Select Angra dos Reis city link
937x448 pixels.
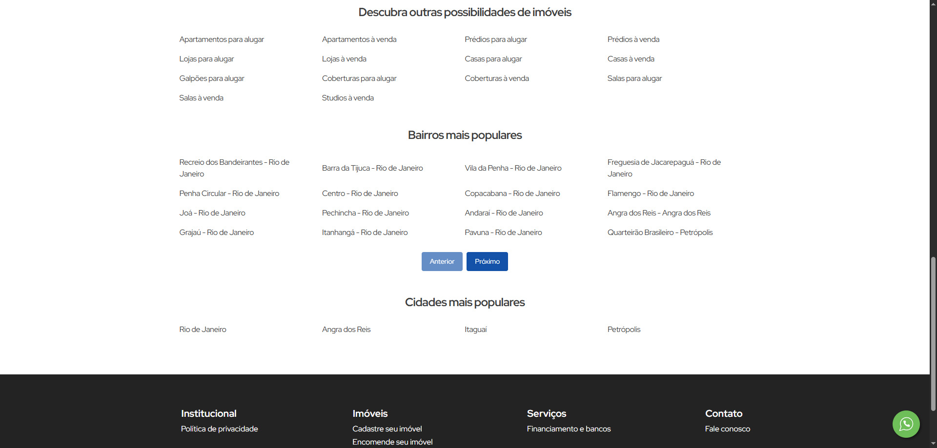346,330
